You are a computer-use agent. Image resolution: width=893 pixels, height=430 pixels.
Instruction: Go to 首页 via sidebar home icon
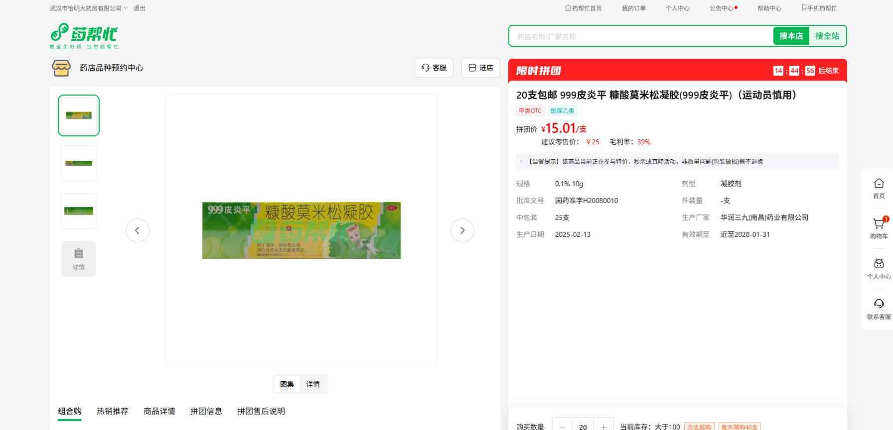(879, 184)
